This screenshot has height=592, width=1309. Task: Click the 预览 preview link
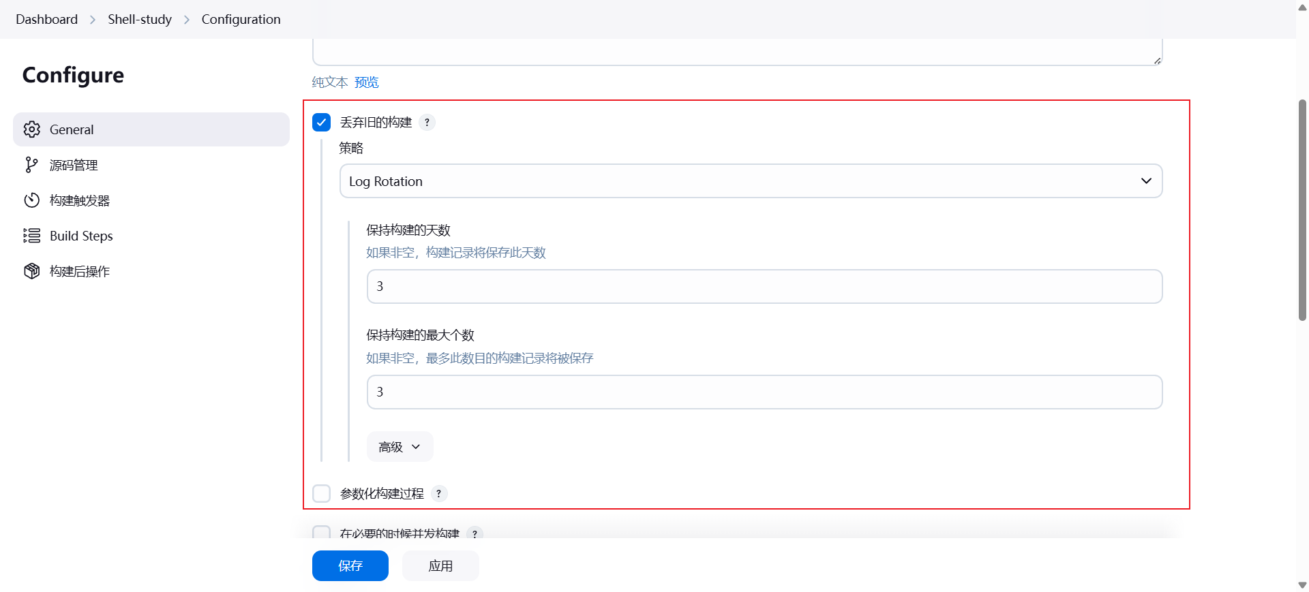(x=366, y=82)
